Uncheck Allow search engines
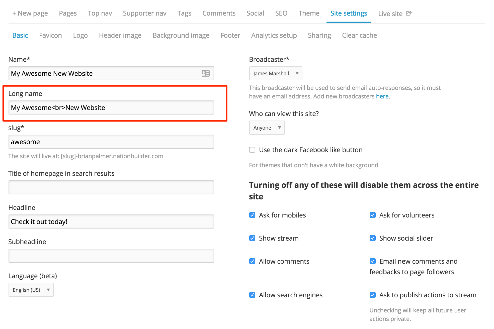 (x=252, y=295)
